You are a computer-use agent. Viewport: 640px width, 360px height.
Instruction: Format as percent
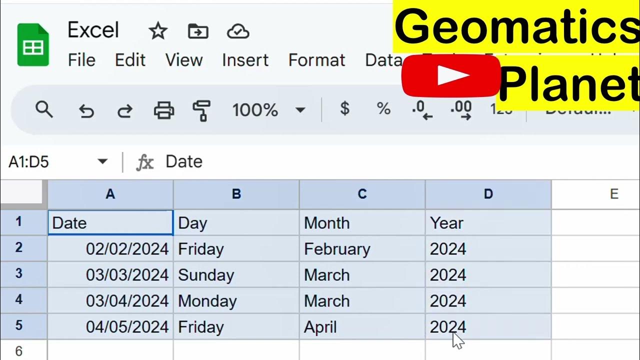click(383, 108)
